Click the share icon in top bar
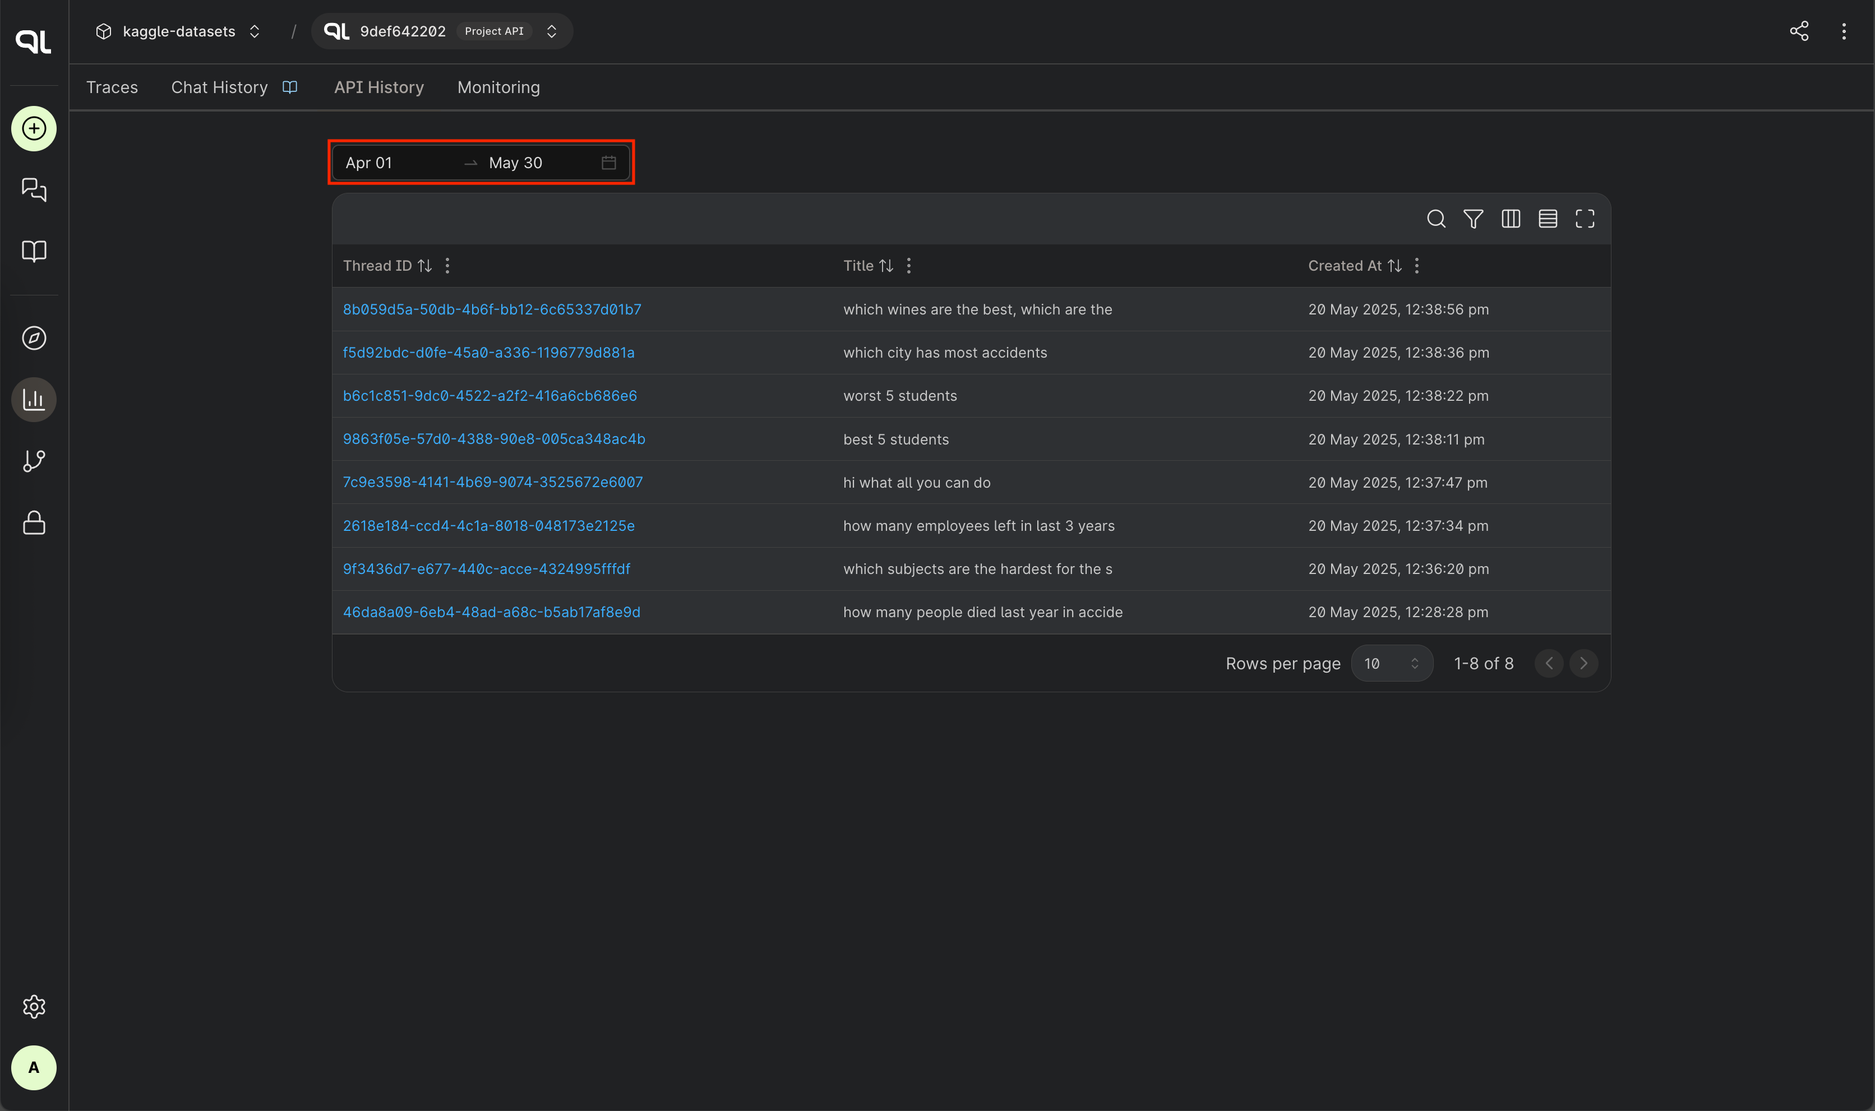The width and height of the screenshot is (1875, 1111). click(x=1799, y=31)
